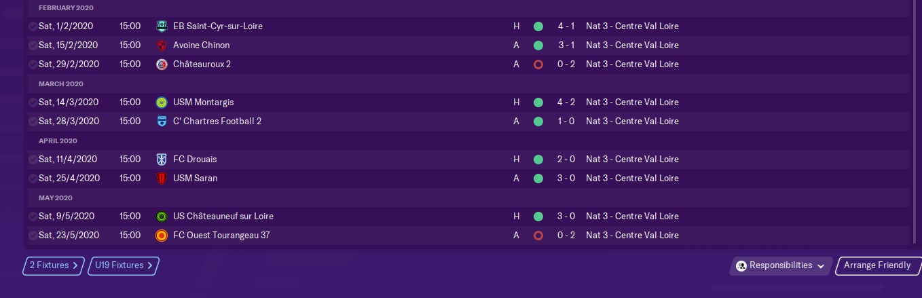Select the FC Drouais team name
Screen dimensions: 922x298
(x=195, y=160)
